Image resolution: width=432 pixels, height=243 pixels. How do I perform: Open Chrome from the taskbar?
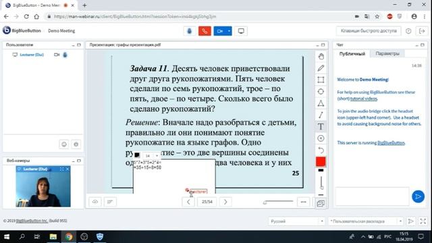69,237
